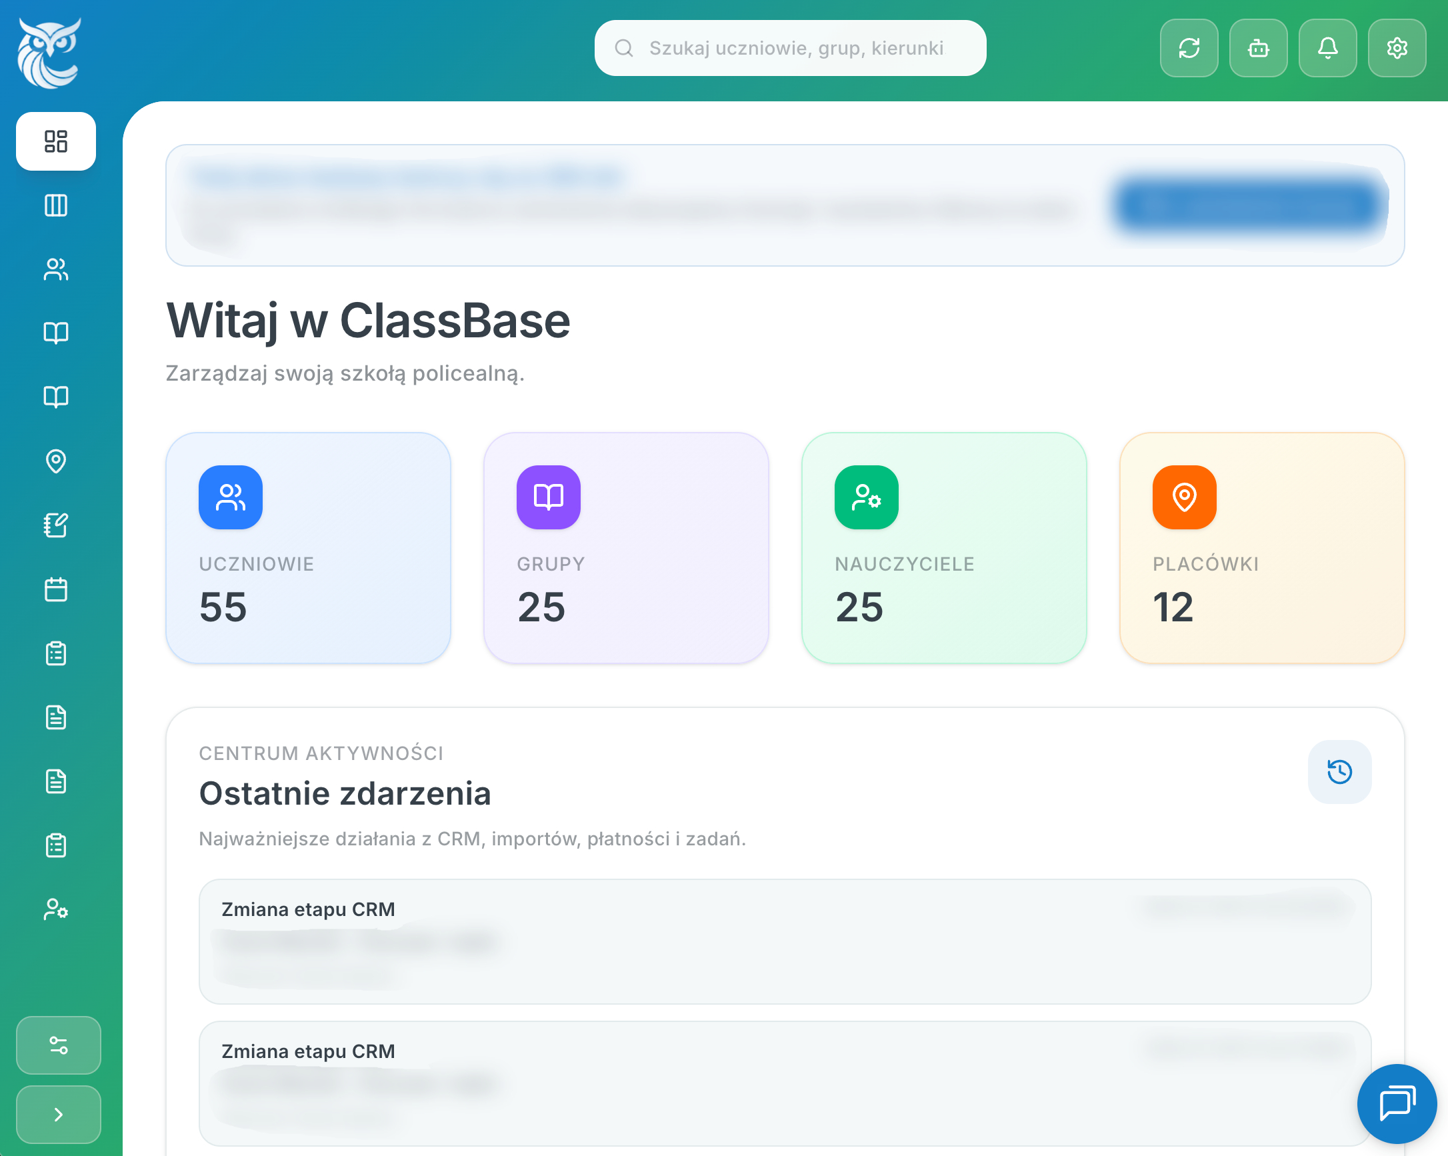Image resolution: width=1448 pixels, height=1156 pixels.
Task: Focus the search field Szukaj uczniowie, grup, kierunki
Action: tap(790, 48)
